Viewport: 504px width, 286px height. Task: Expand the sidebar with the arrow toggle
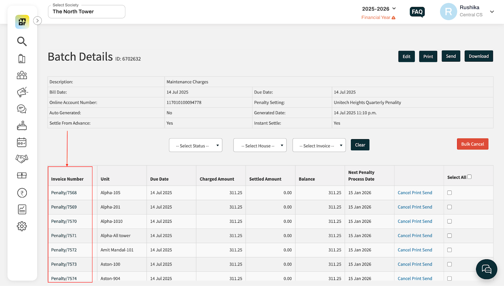tap(37, 21)
